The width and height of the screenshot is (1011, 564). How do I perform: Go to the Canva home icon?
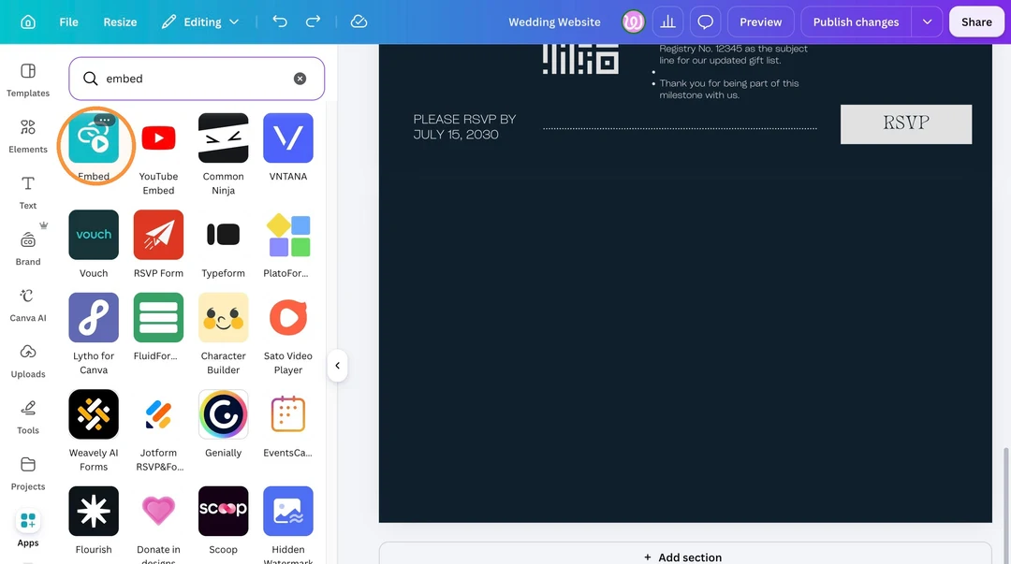pos(28,22)
